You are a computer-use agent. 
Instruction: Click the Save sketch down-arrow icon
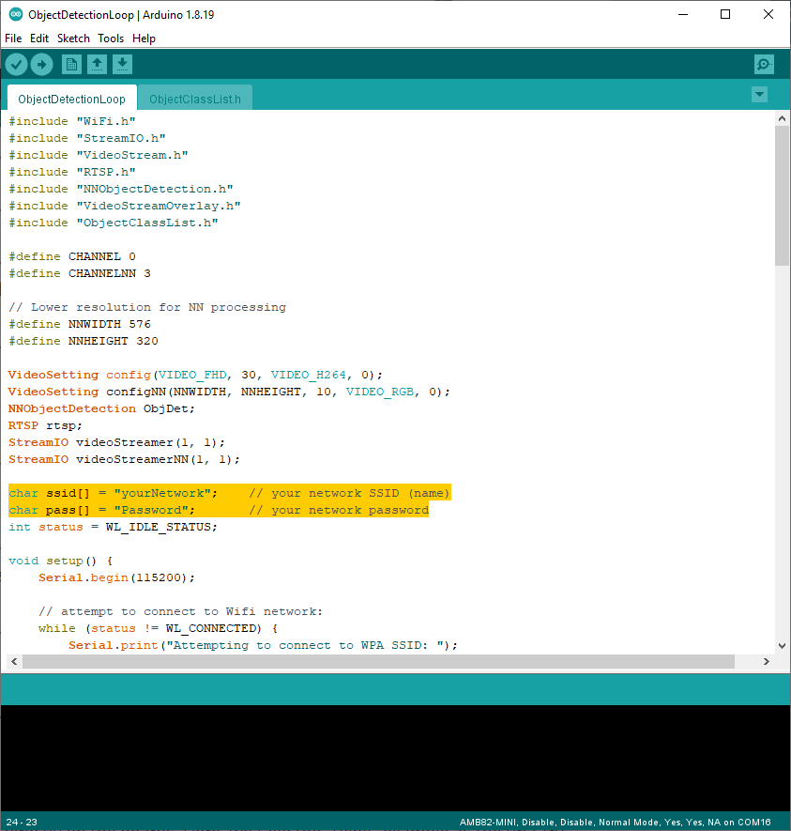point(122,64)
